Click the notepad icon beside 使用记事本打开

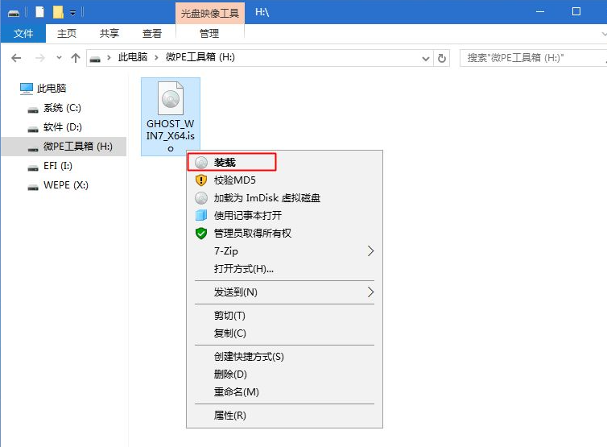[201, 215]
